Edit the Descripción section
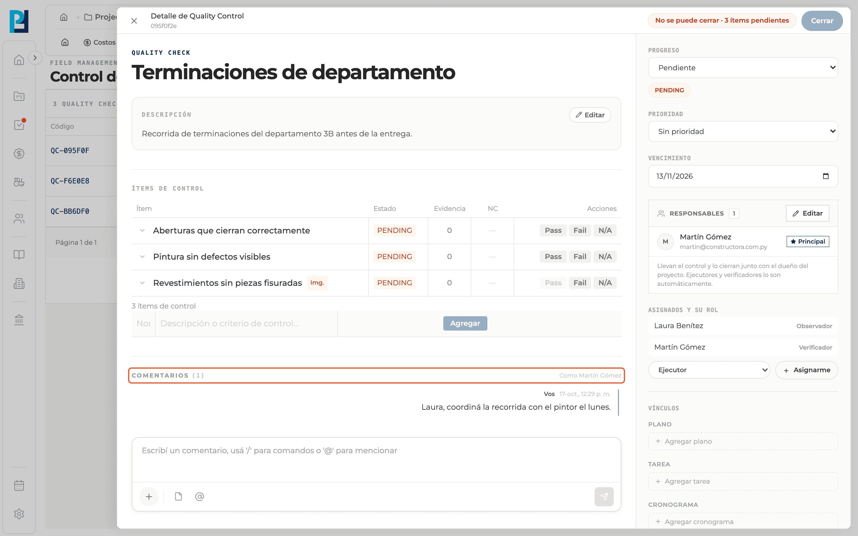 click(590, 115)
